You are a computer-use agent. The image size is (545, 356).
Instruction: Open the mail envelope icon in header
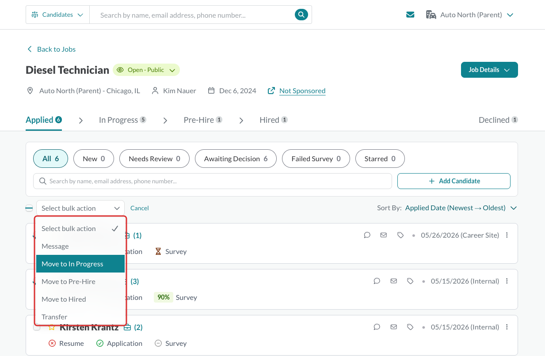tap(410, 15)
